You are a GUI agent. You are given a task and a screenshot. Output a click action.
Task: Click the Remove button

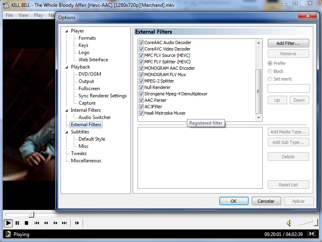tap(288, 54)
